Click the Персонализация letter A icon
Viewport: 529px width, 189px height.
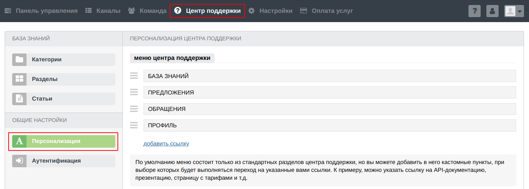click(19, 141)
